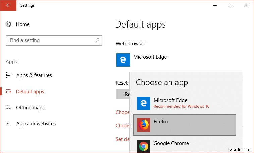Choose Google Chrome from the app list

[171, 143]
